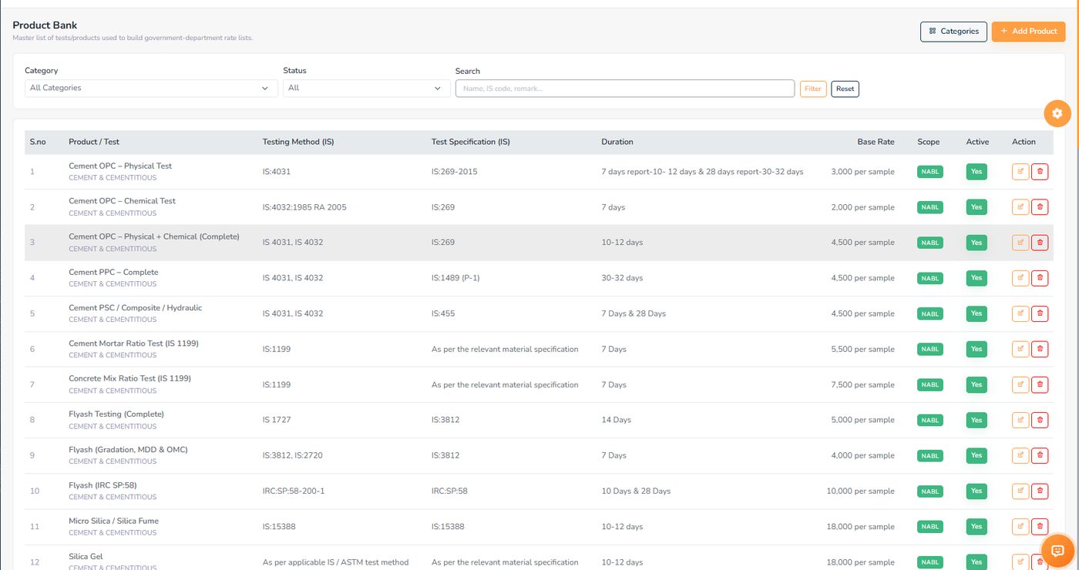Edit the Cement OPC – Physical Test row
Image resolution: width=1079 pixels, height=570 pixels.
(1020, 172)
